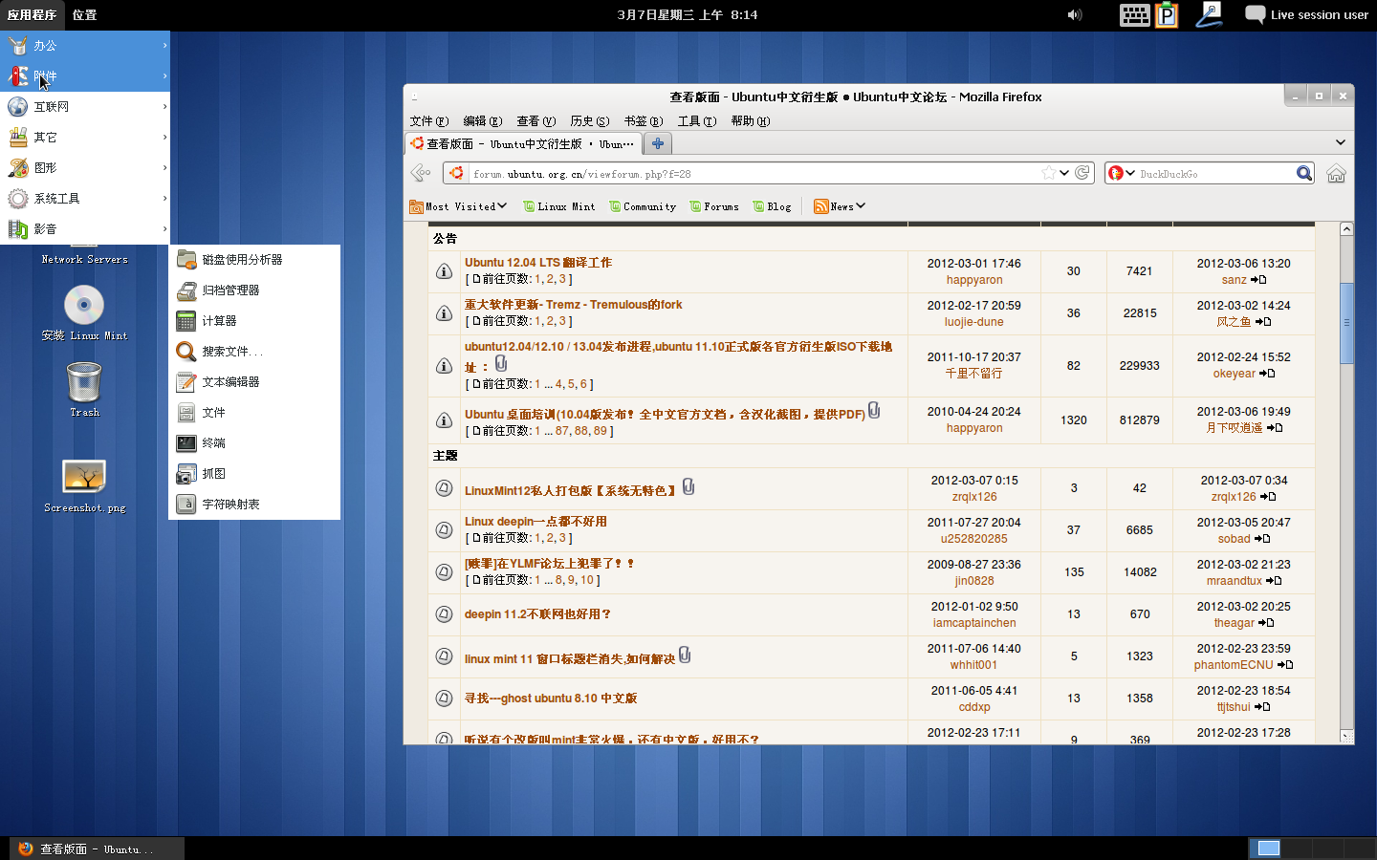1377x860 pixels.
Task: Open 搜索文件 file search tool
Action: pyautogui.click(x=254, y=352)
